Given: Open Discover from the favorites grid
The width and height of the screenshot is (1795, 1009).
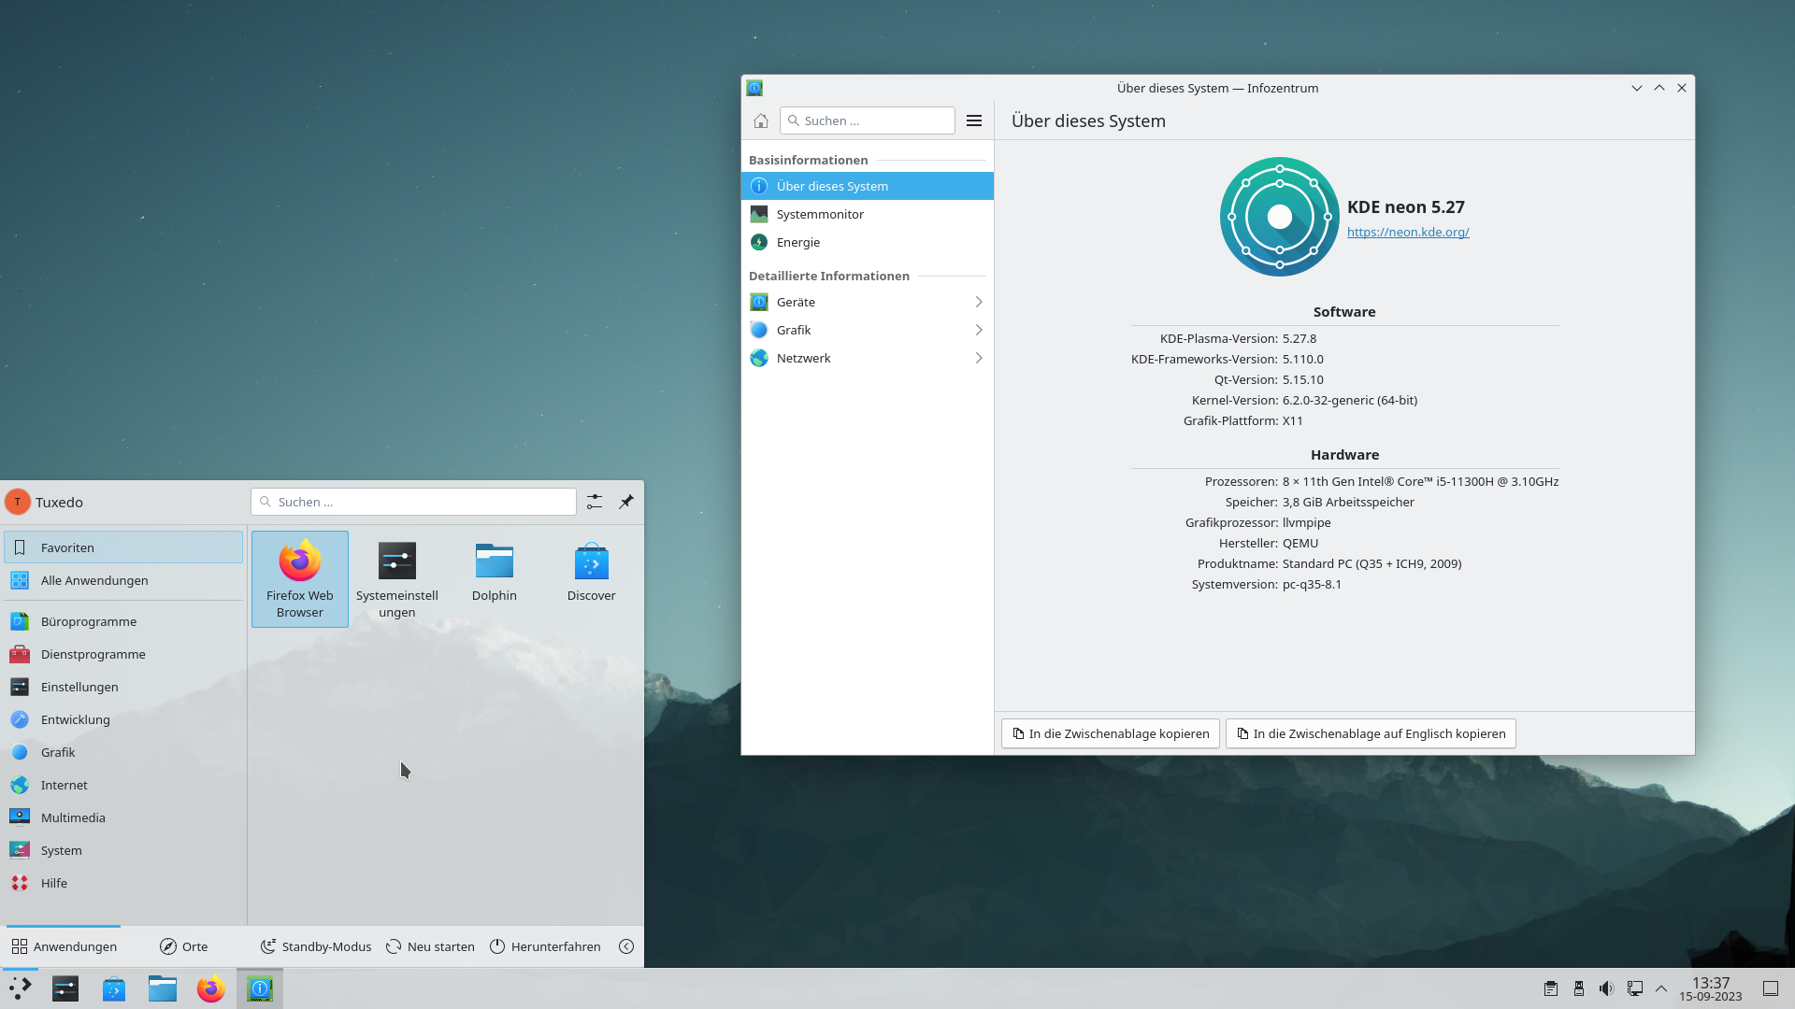Looking at the screenshot, I should (591, 573).
